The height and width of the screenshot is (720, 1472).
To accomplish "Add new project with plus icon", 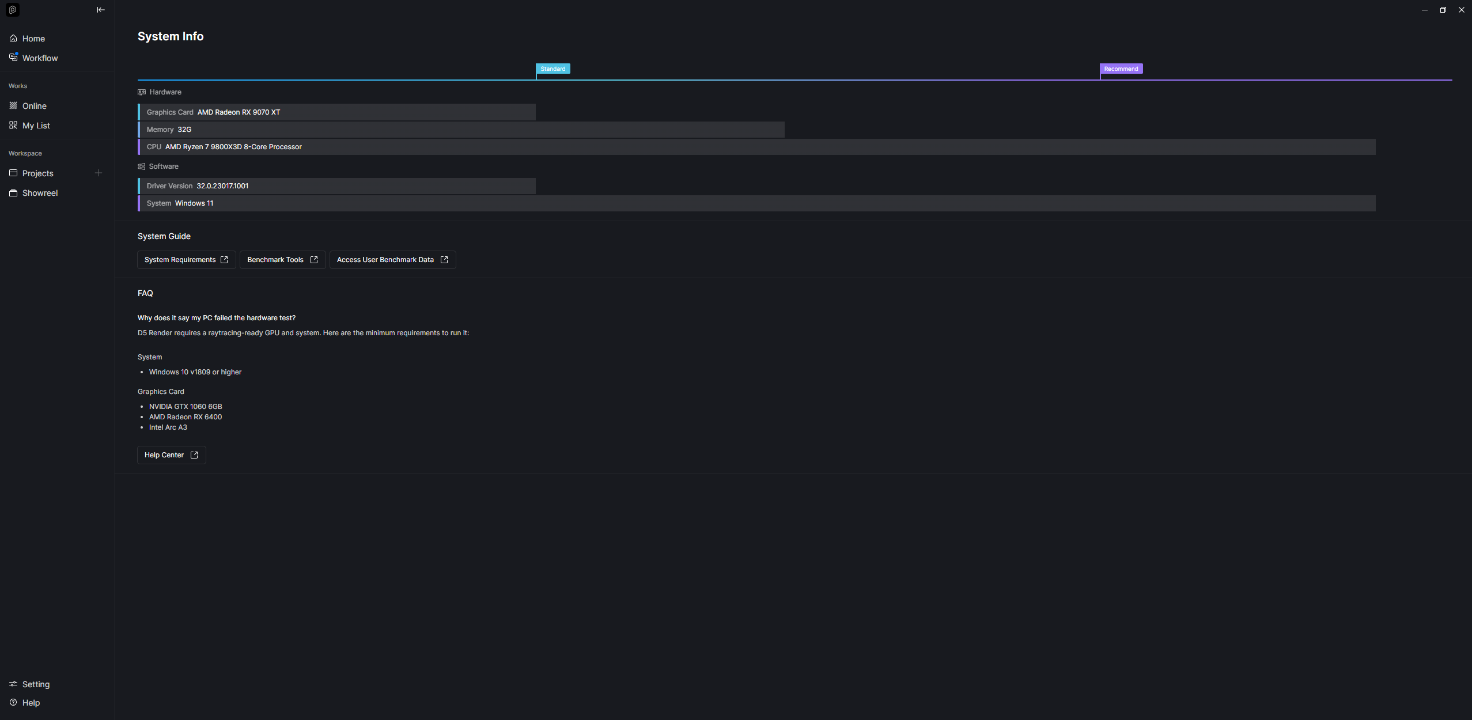I will click(99, 173).
